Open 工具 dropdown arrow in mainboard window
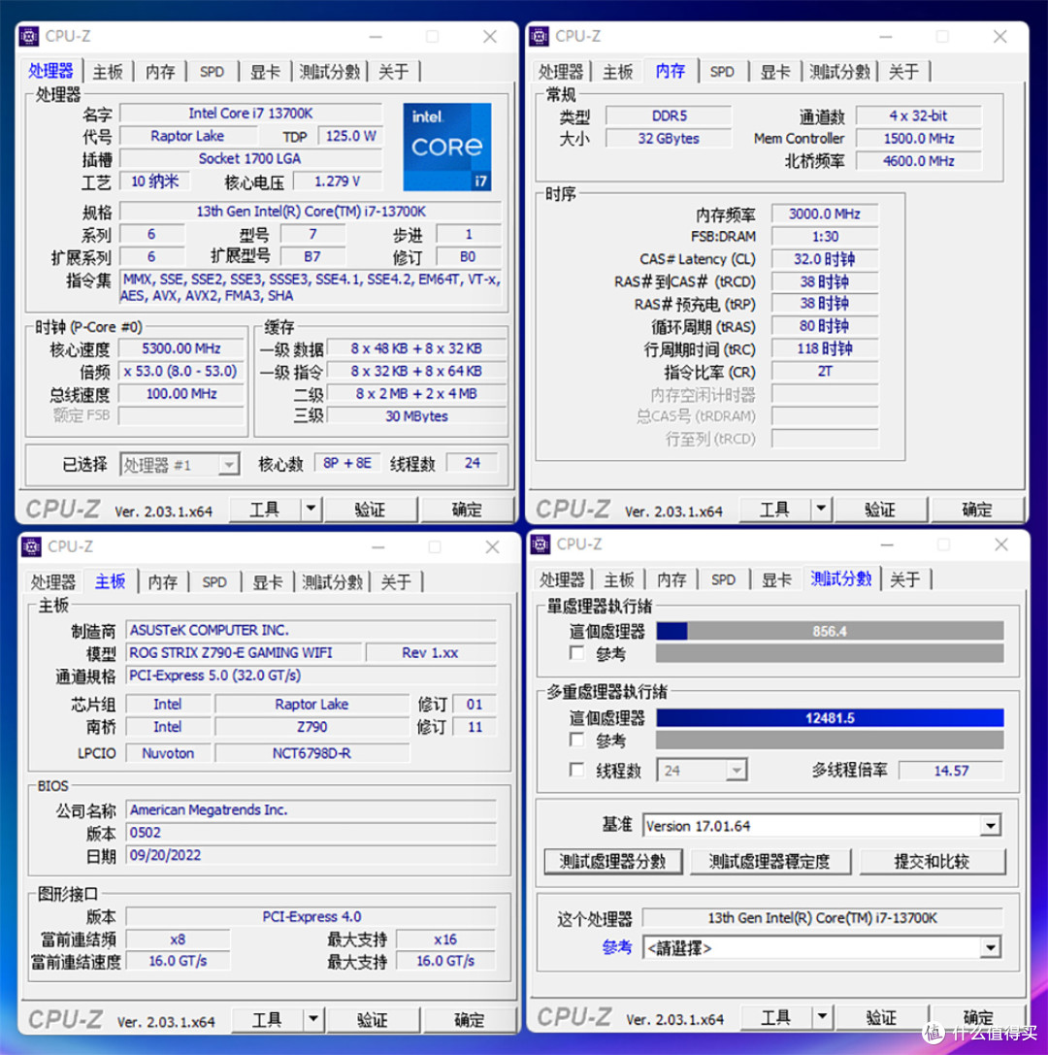Image resolution: width=1048 pixels, height=1055 pixels. coord(313,1019)
